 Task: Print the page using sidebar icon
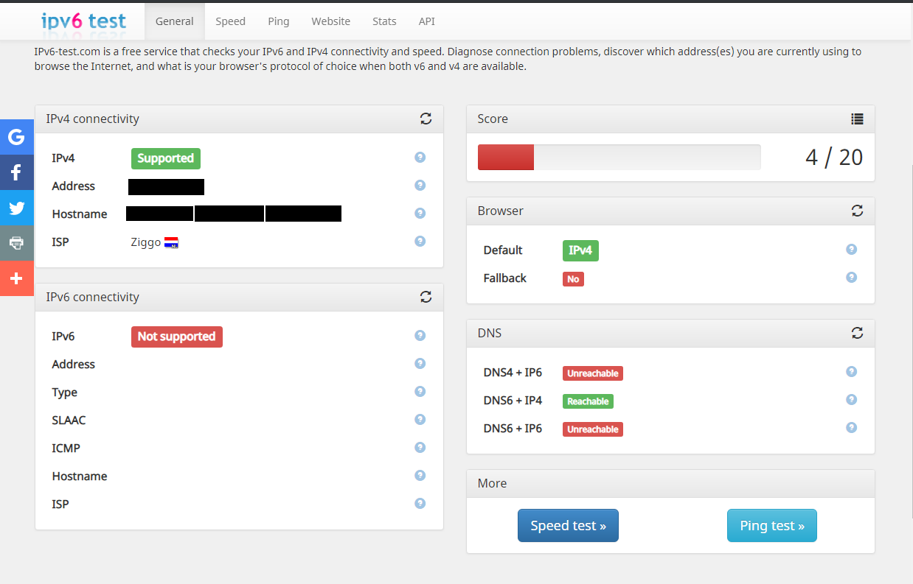[16, 243]
